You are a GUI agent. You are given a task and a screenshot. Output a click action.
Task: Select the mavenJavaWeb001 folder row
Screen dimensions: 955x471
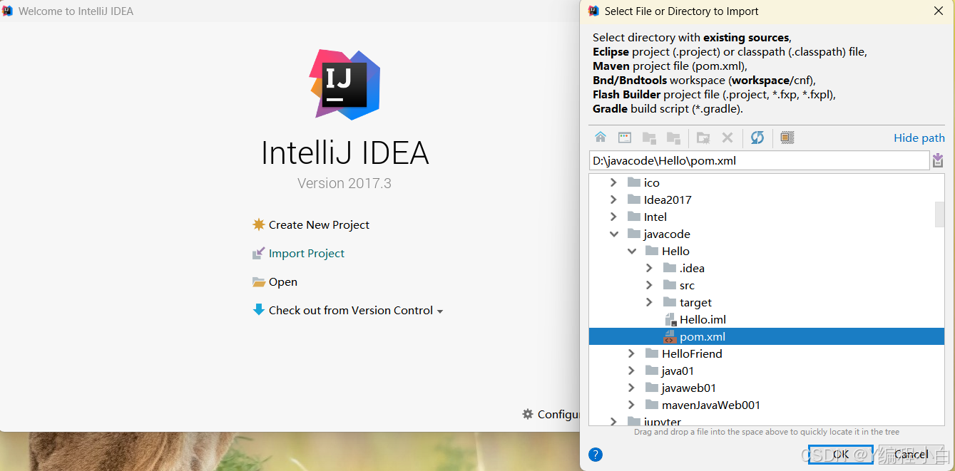tap(767, 405)
